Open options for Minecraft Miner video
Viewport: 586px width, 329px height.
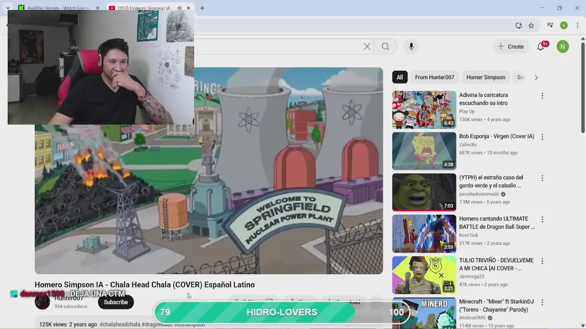click(542, 302)
